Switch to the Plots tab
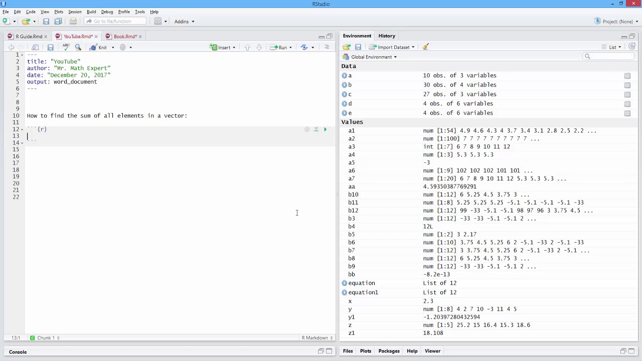This screenshot has height=361, width=642. pos(366,351)
